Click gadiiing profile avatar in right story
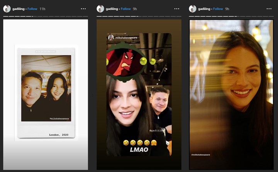278x172 pixels. click(193, 9)
